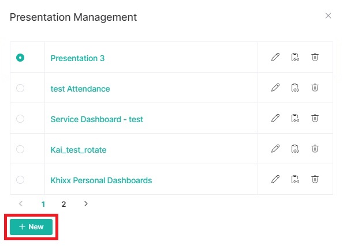Select Service Dashboard - test radio button

coord(20,119)
